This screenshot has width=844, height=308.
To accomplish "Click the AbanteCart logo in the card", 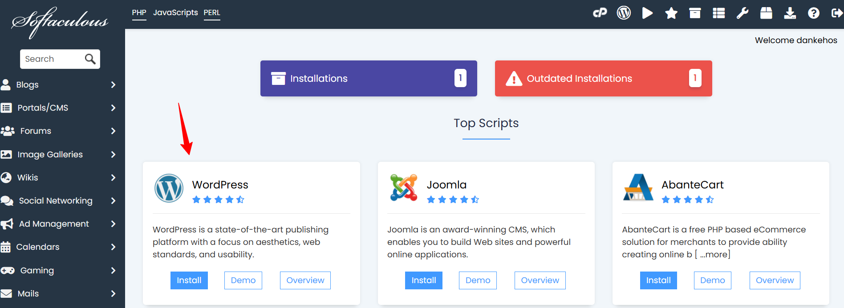I will [638, 187].
